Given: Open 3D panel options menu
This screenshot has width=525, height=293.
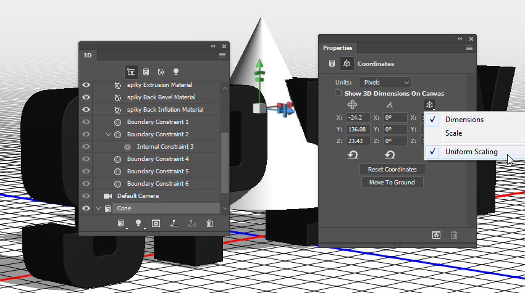Looking at the screenshot, I should tap(222, 55).
